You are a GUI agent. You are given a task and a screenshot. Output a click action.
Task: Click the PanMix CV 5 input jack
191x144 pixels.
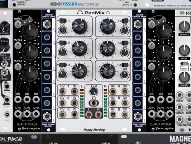pyautogui.click(x=125, y=103)
